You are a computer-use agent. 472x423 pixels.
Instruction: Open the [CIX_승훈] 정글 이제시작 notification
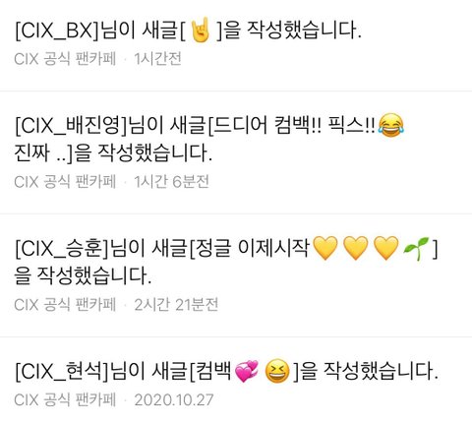click(x=236, y=275)
